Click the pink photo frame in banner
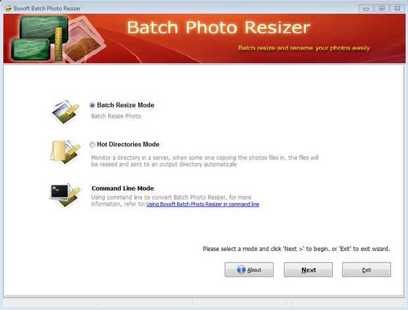Viewport: 408px width, 310px height. 84,39
